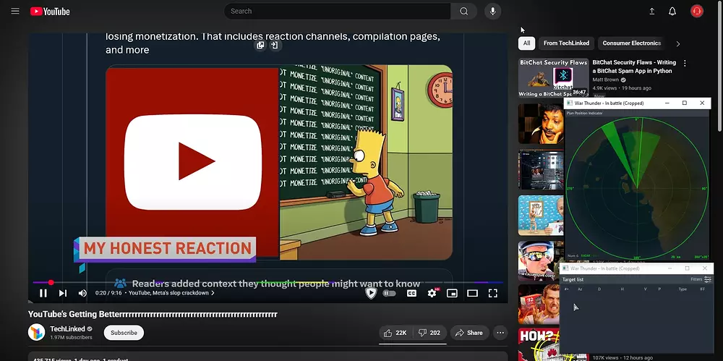The height and width of the screenshot is (361, 723).
Task: Share this video
Action: pos(469,333)
